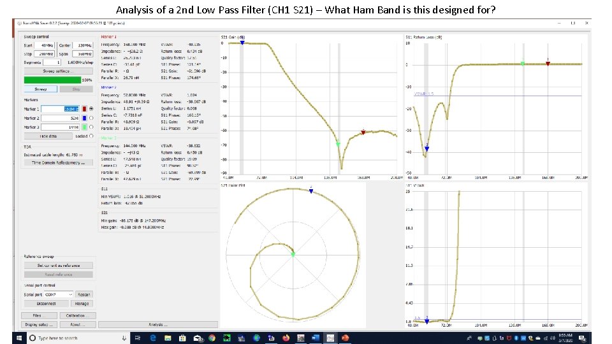The image size is (612, 344).
Task: Click the Span field showing 160MHz
Action: (83, 54)
